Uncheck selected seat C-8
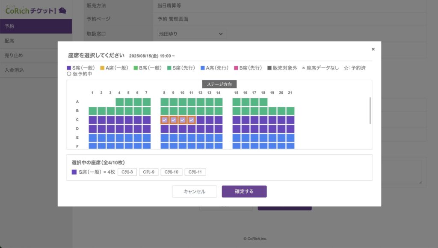 pyautogui.click(x=165, y=120)
